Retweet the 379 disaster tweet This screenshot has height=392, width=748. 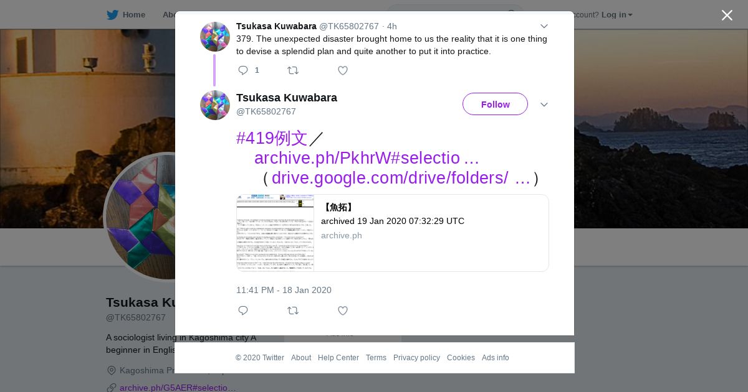pos(293,70)
